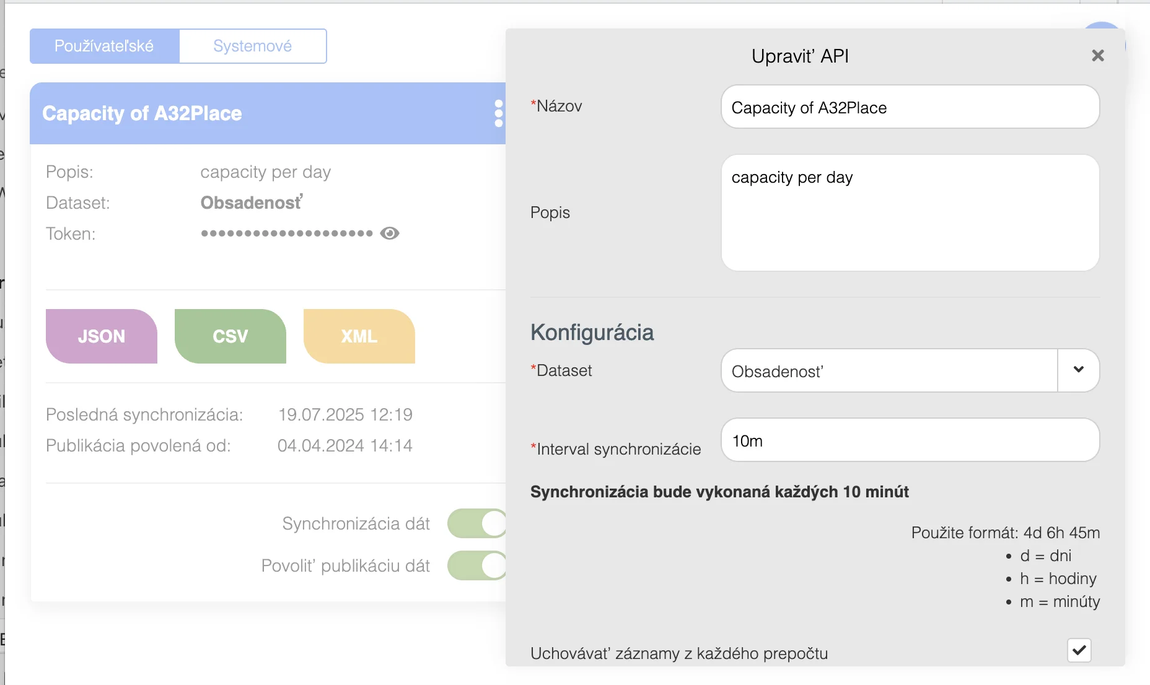Click the Obsadenosť dataset combo box
The width and height of the screenshot is (1150, 685).
tap(889, 371)
